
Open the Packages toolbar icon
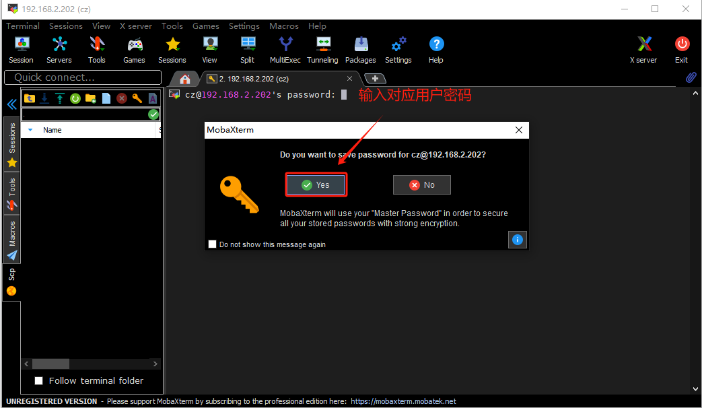pyautogui.click(x=360, y=50)
